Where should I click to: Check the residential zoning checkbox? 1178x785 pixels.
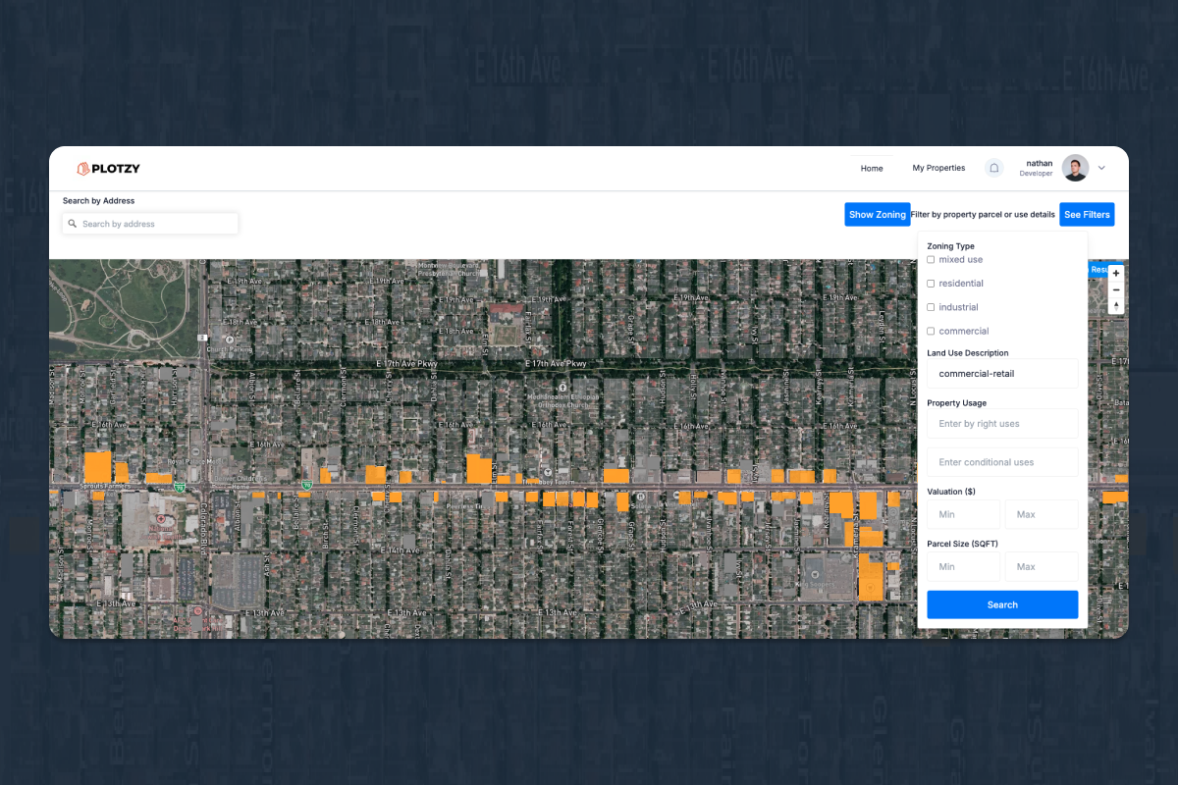[x=931, y=284]
